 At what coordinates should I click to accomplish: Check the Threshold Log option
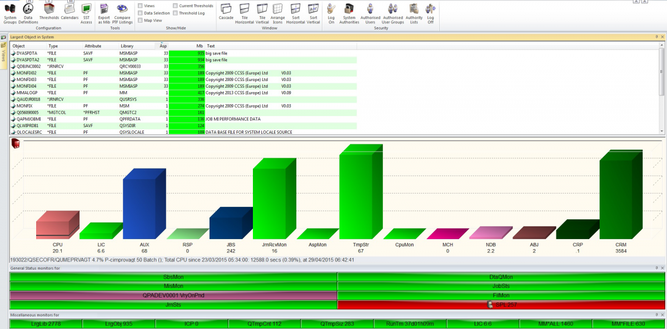[176, 13]
